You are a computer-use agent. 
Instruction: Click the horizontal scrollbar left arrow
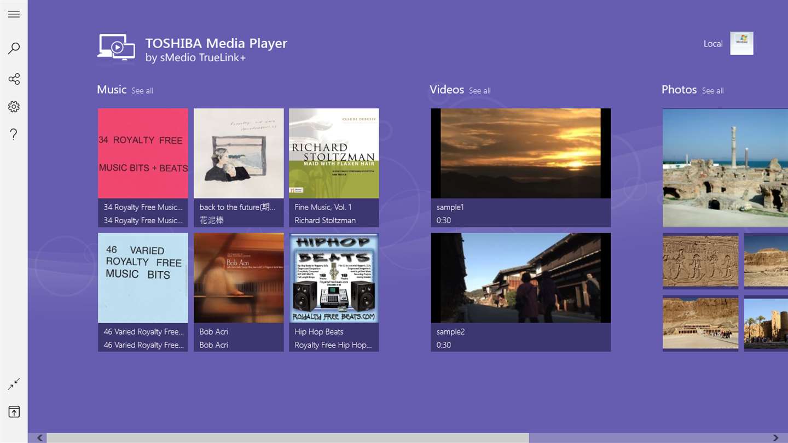40,438
